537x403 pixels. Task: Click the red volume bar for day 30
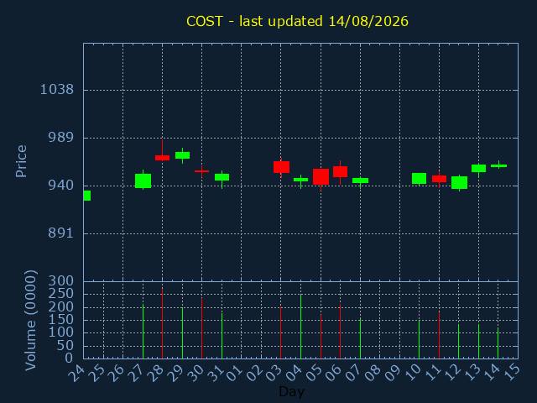[201, 328]
